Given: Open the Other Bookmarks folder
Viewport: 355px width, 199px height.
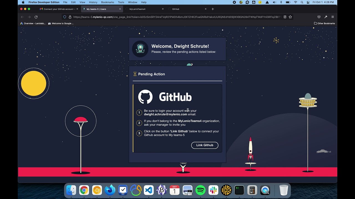Looking at the screenshot, I should 324,23.
